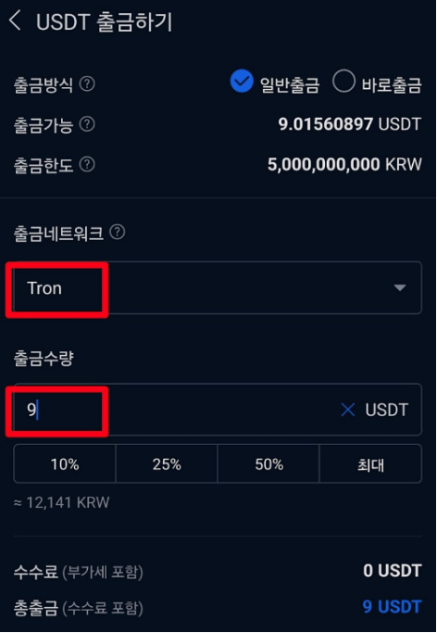Viewport: 437px width, 633px height.
Task: Open the Tron network dropdown
Action: (218, 288)
